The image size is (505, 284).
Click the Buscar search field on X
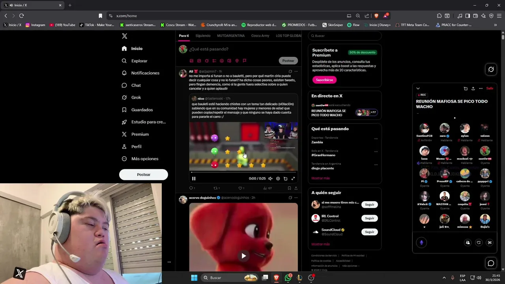click(x=344, y=36)
